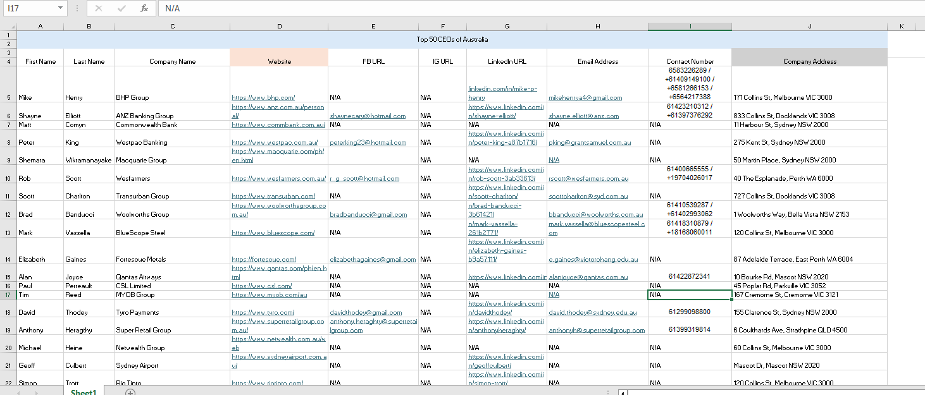Viewport: 925px width, 395px height.
Task: Select column D header
Action: coord(279,26)
